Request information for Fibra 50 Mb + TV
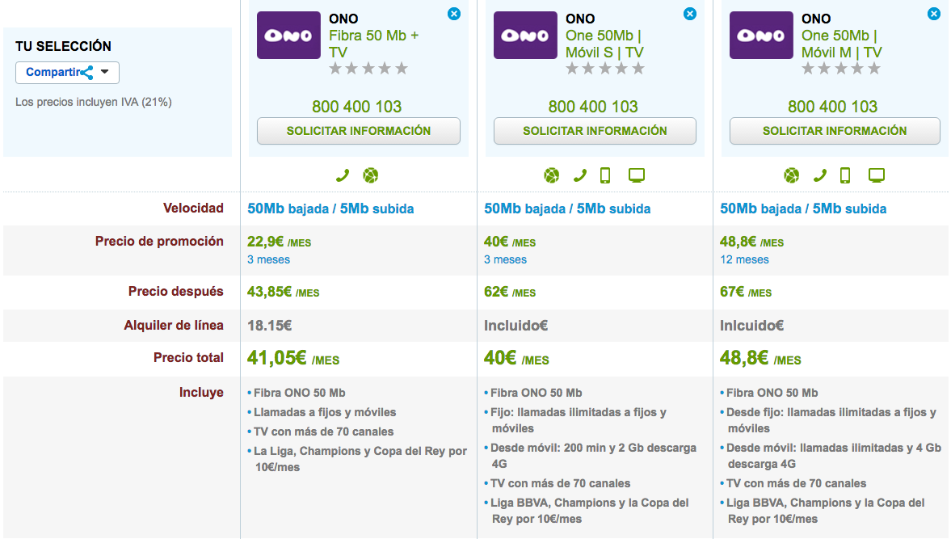The image size is (951, 539). [x=359, y=131]
